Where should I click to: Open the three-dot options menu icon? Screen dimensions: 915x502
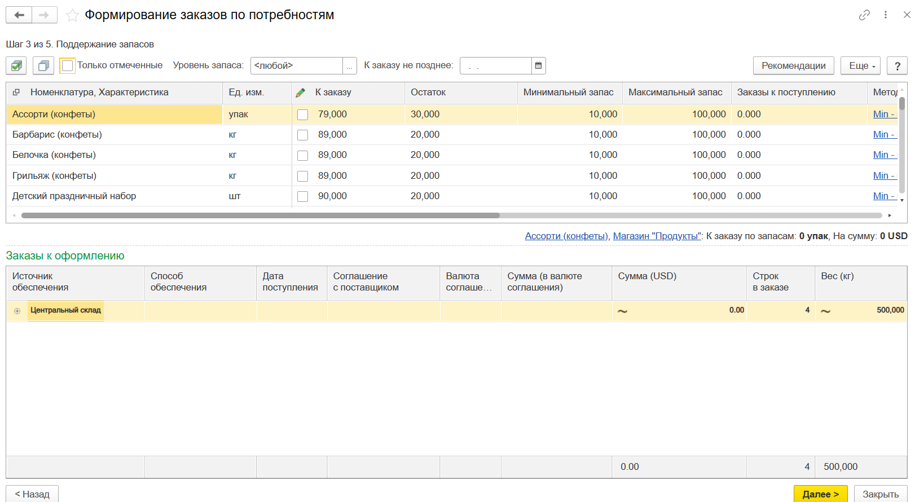(886, 15)
